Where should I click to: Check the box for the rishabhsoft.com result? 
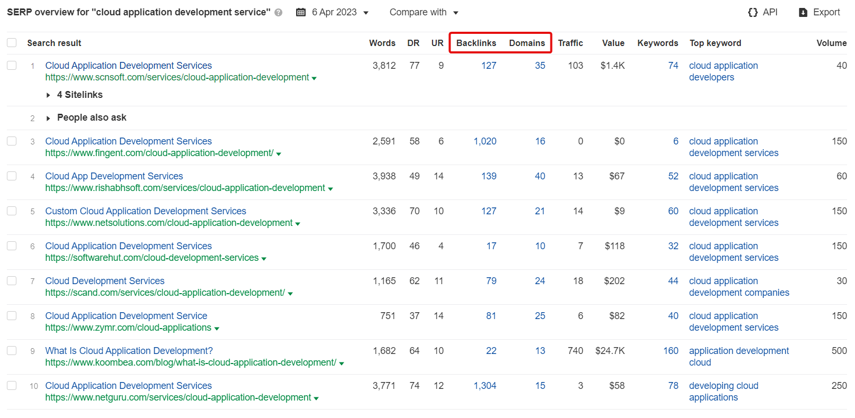[12, 176]
